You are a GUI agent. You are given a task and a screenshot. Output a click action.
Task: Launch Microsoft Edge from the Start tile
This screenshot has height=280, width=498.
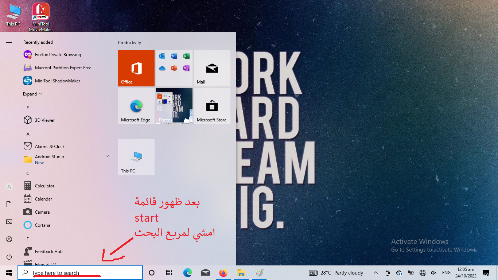(x=136, y=106)
